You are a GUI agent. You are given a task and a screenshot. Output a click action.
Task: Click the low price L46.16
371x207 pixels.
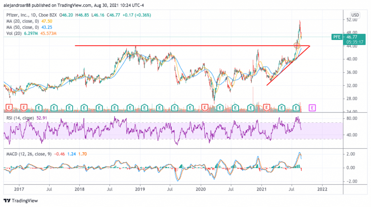[x=98, y=15]
